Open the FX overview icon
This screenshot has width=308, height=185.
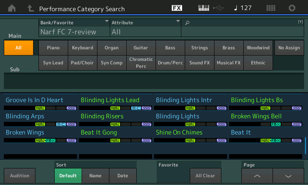(177, 8)
